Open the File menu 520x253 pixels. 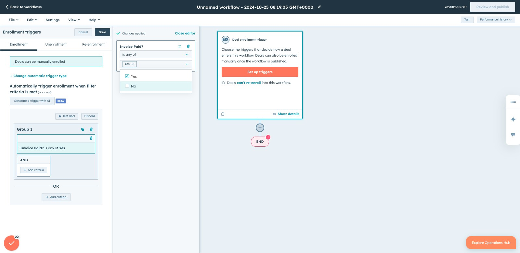coord(14,20)
